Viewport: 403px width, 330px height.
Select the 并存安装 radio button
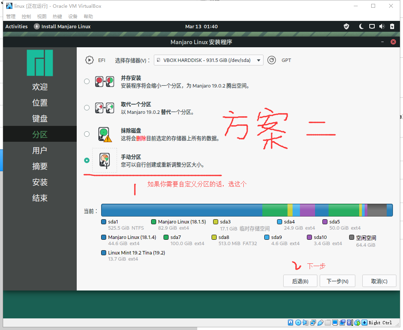click(87, 81)
